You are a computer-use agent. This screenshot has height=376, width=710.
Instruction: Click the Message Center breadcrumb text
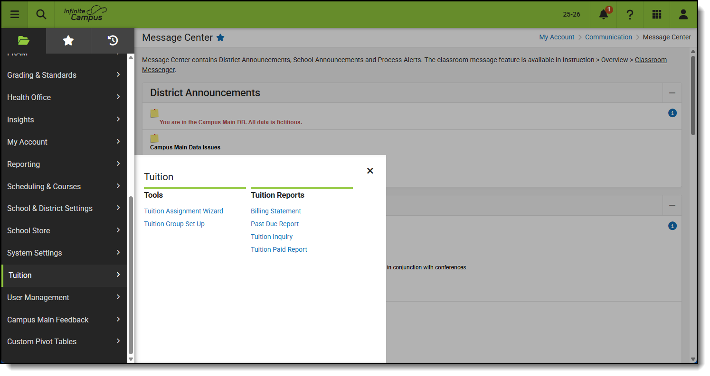click(x=667, y=37)
